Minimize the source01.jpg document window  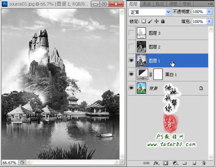click(95, 4)
